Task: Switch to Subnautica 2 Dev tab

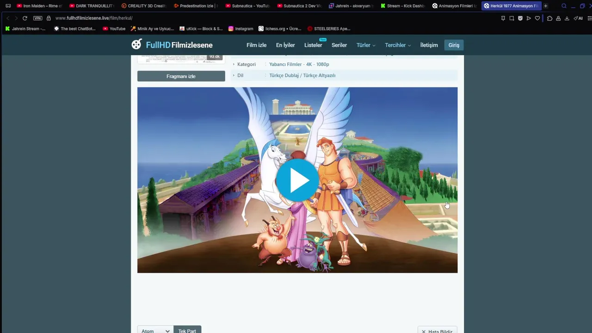Action: 299,6
